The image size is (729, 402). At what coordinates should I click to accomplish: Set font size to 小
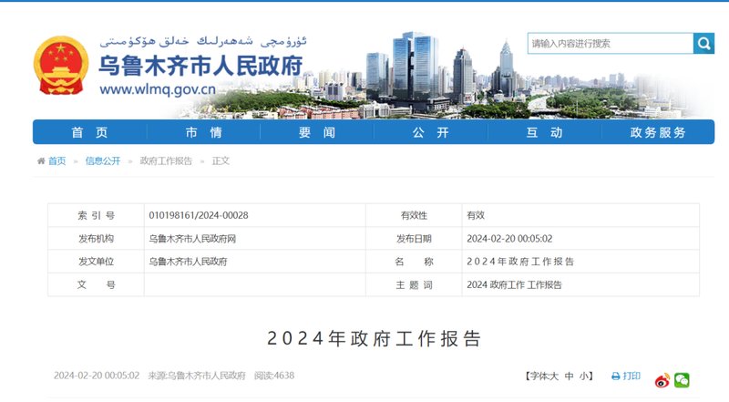coord(584,376)
